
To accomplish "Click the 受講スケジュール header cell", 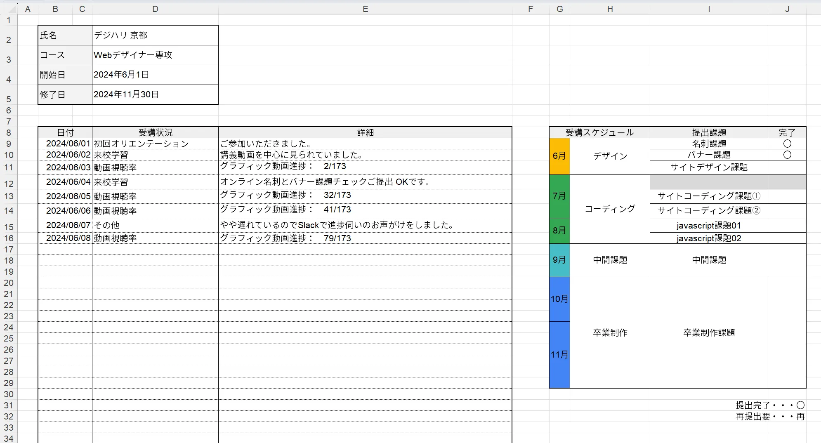I will [x=599, y=132].
